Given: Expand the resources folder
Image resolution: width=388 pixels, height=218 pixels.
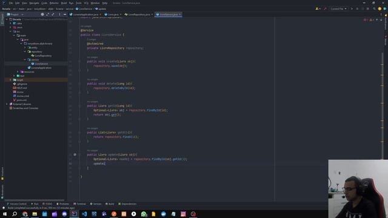Looking at the screenshot, I should click(x=18, y=71).
